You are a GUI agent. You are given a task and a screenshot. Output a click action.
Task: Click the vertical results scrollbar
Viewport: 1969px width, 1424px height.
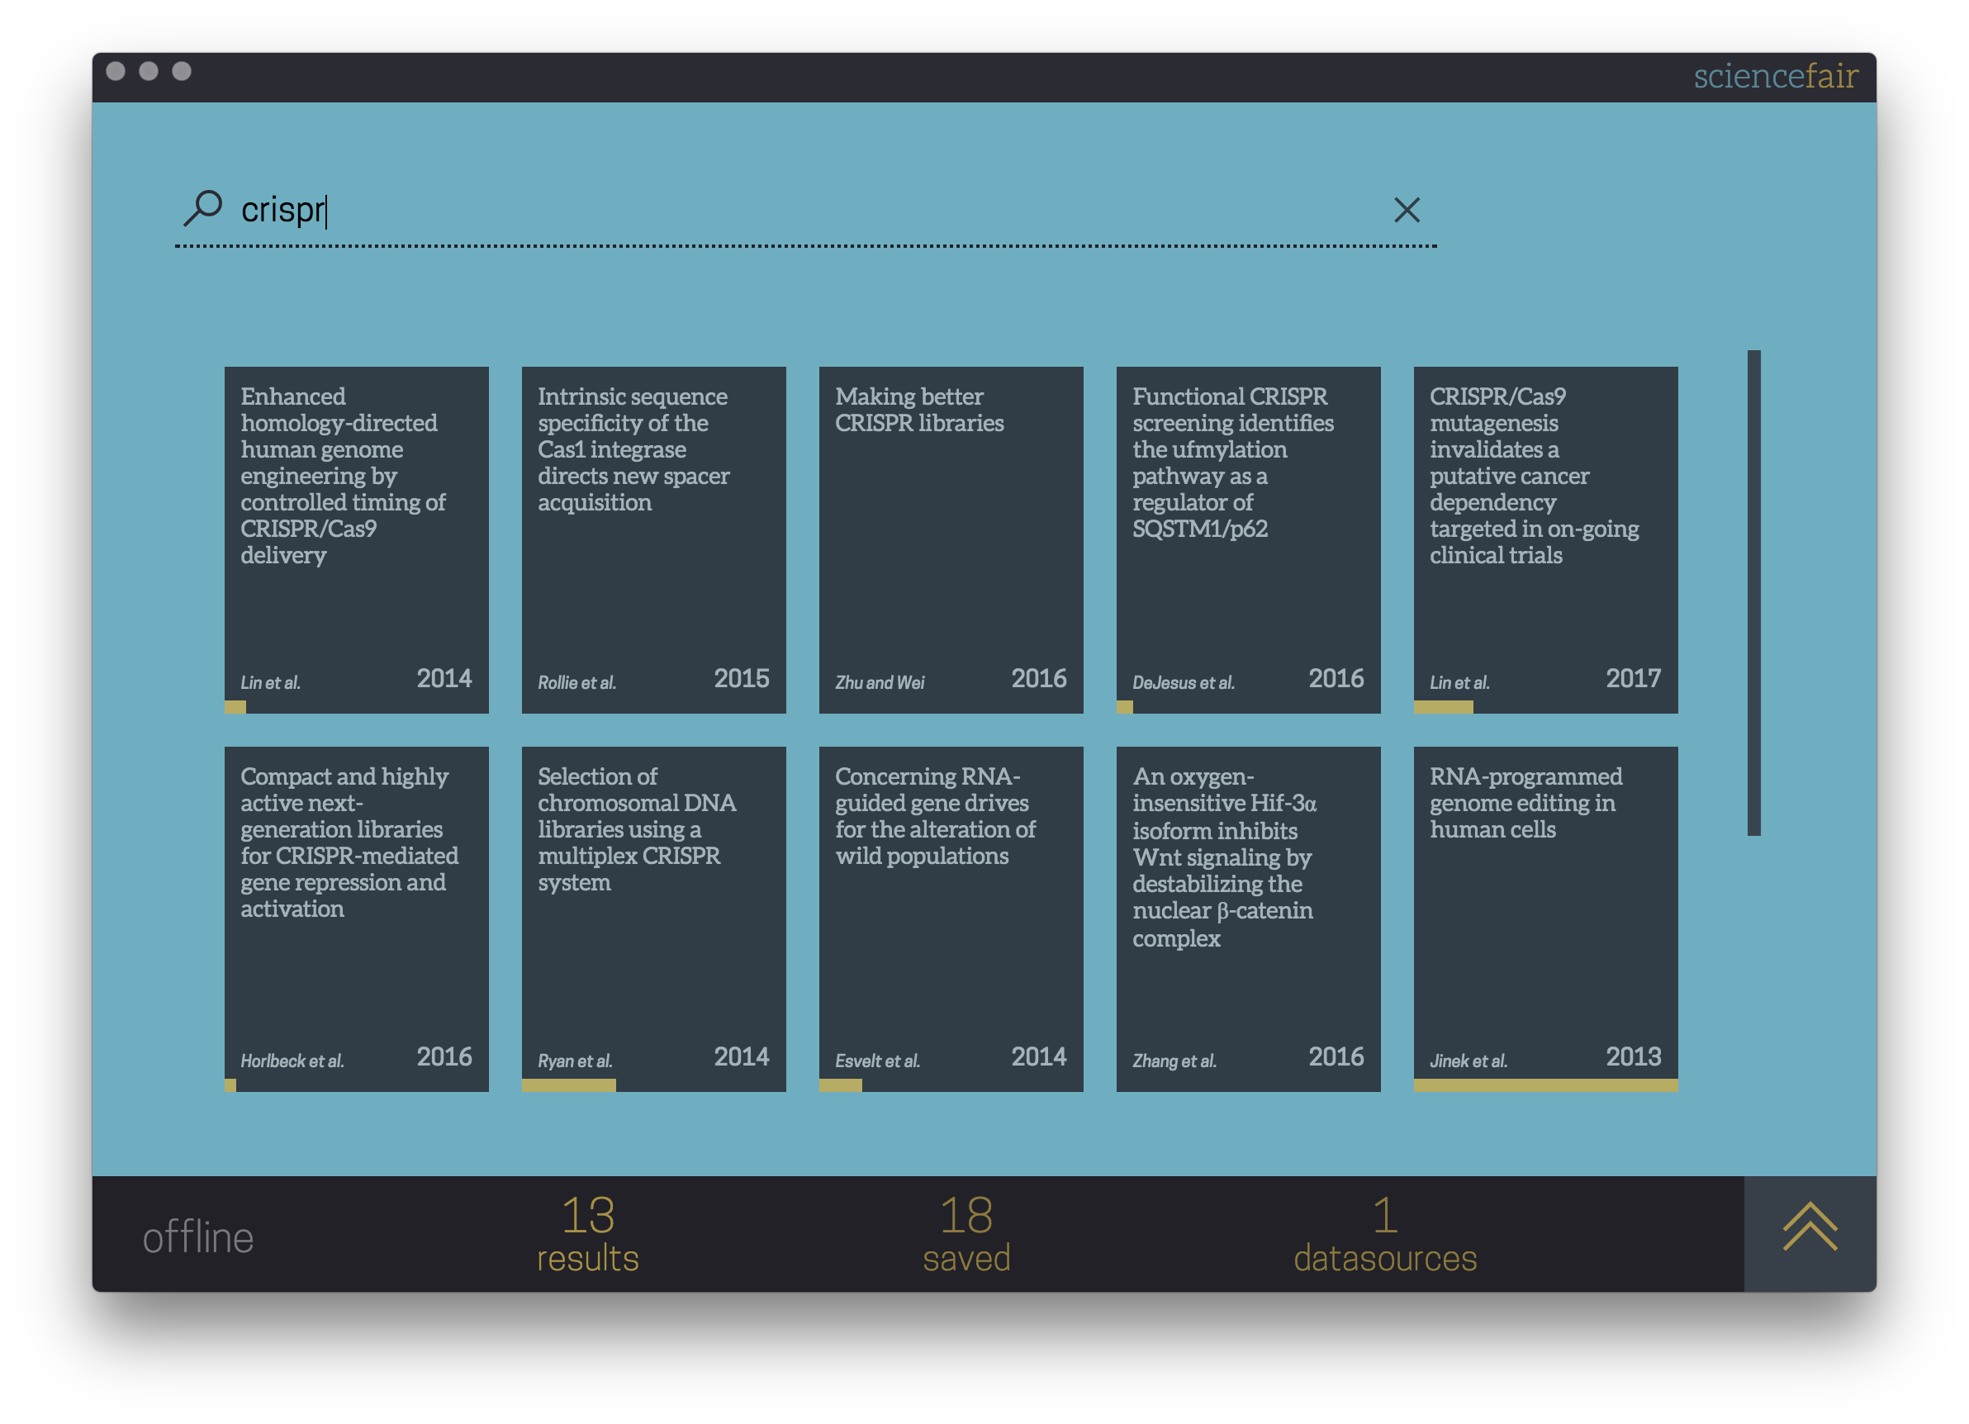[1753, 592]
